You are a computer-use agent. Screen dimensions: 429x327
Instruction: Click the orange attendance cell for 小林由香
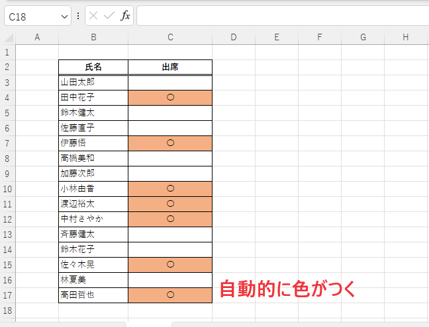(x=170, y=189)
